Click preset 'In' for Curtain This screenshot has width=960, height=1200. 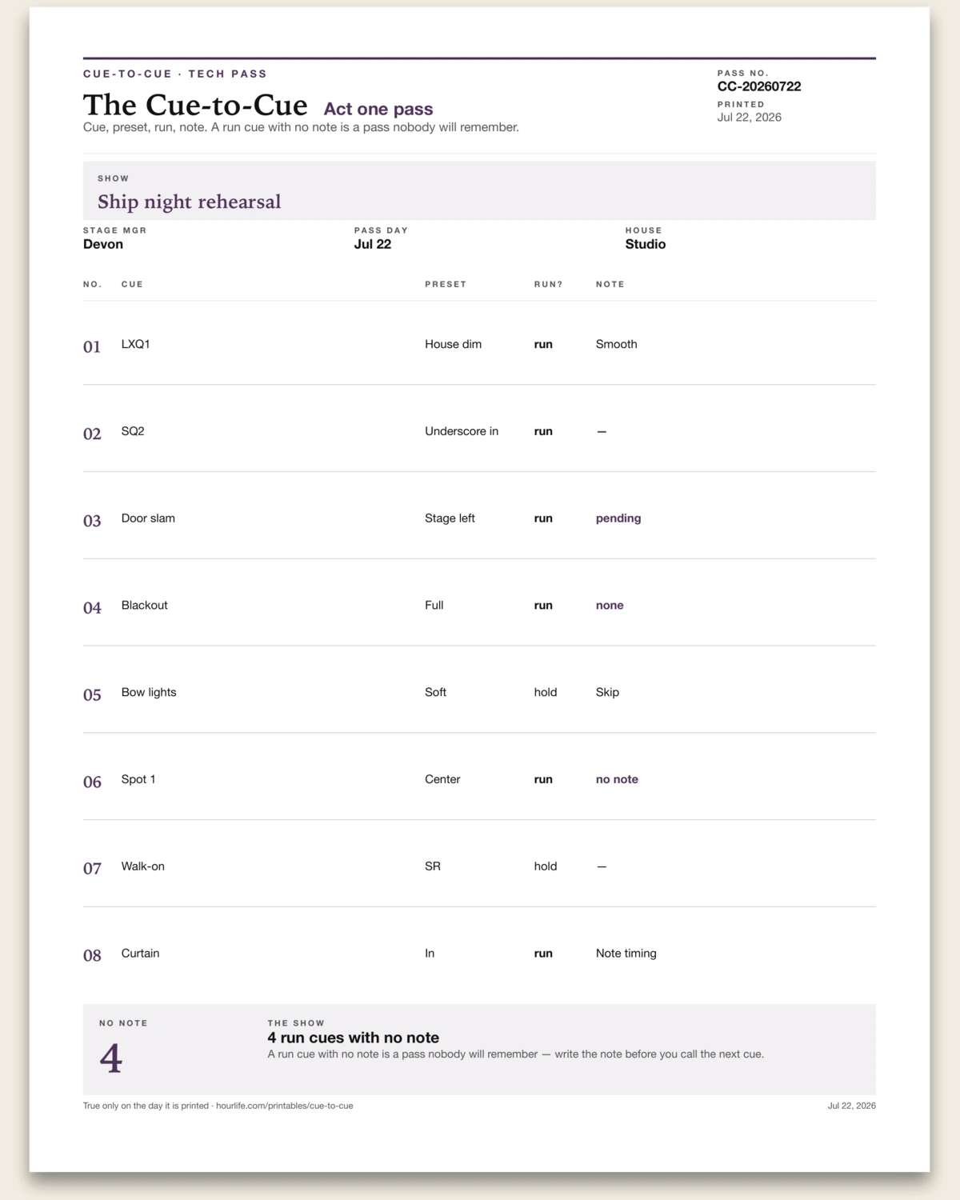(430, 954)
